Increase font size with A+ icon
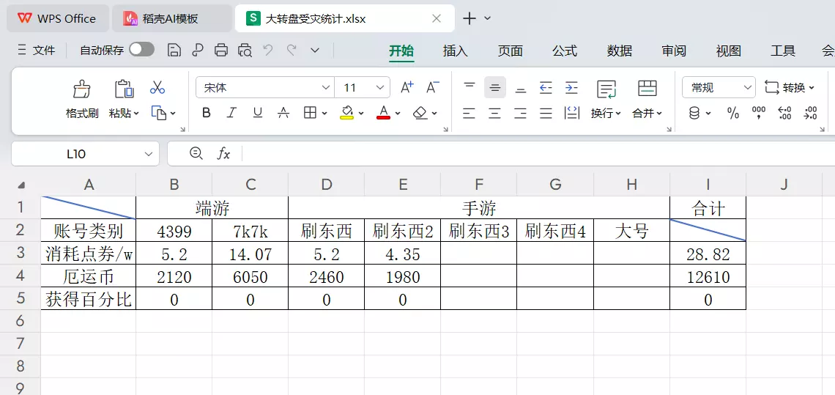The image size is (835, 395). [407, 87]
